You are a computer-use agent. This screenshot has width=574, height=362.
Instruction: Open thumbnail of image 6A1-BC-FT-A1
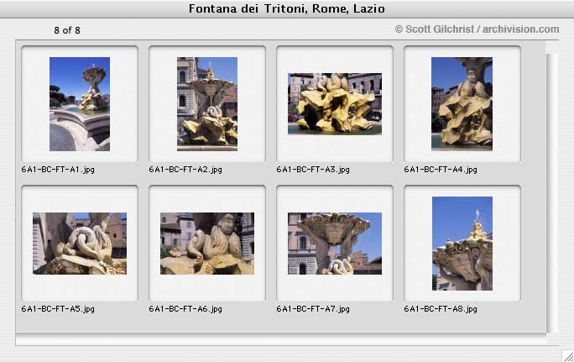tap(80, 104)
